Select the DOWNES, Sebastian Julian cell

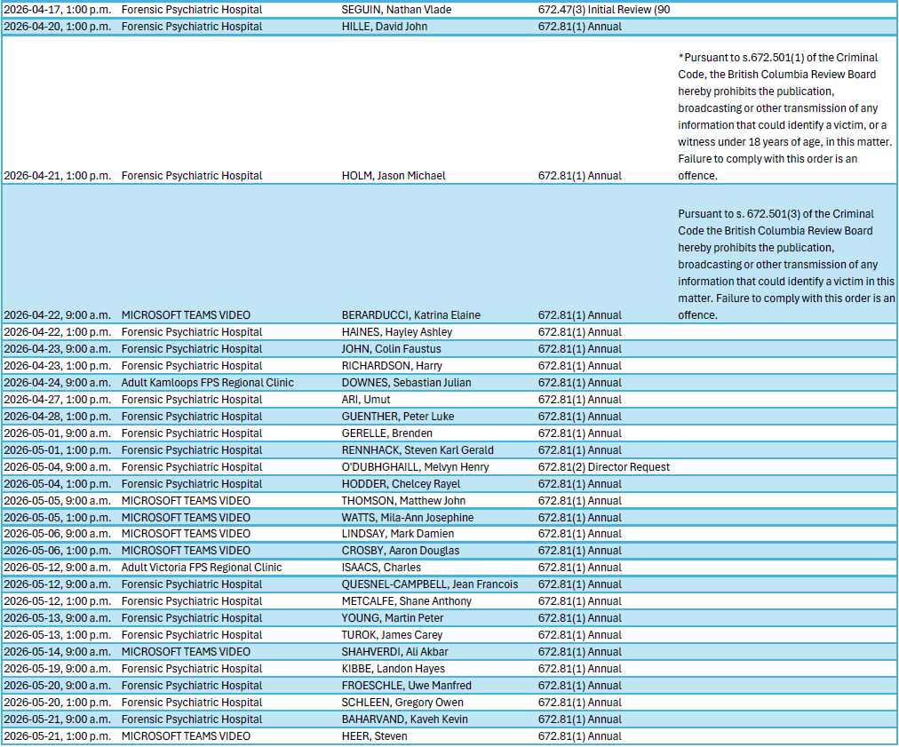tap(406, 383)
